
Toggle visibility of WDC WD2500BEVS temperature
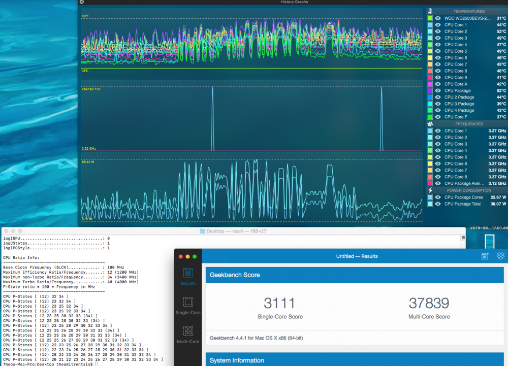pyautogui.click(x=438, y=18)
